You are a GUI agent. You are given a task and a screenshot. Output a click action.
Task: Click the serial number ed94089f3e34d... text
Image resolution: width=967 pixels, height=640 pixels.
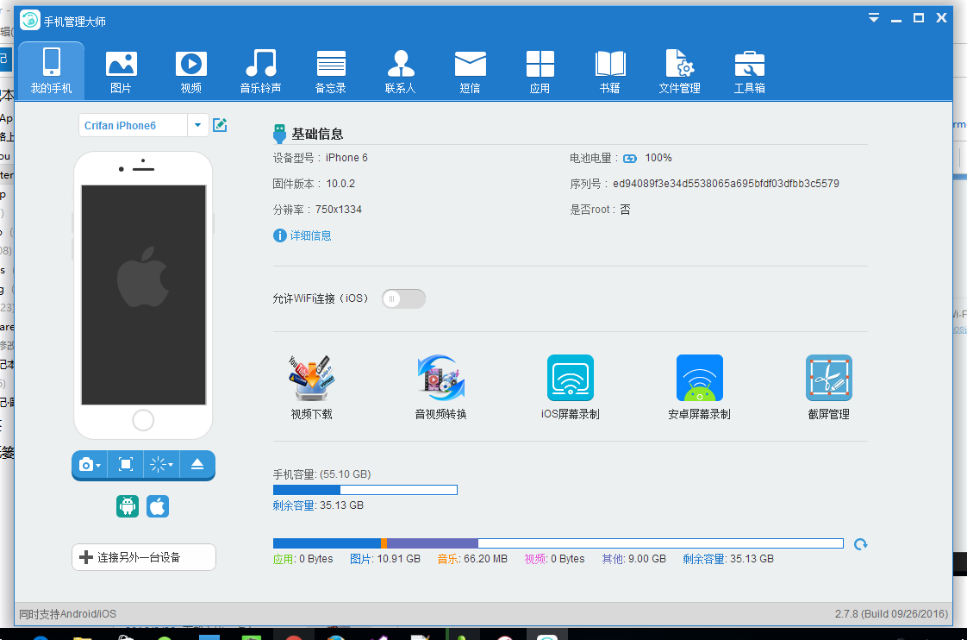pyautogui.click(x=726, y=184)
